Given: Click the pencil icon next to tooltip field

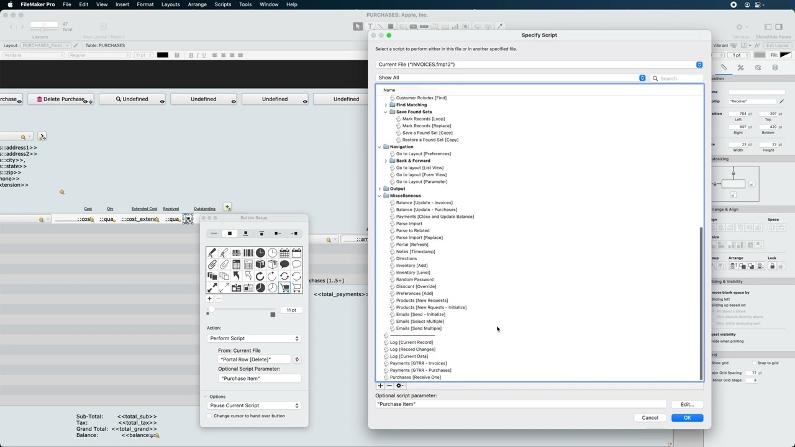Looking at the screenshot, I should (781, 101).
